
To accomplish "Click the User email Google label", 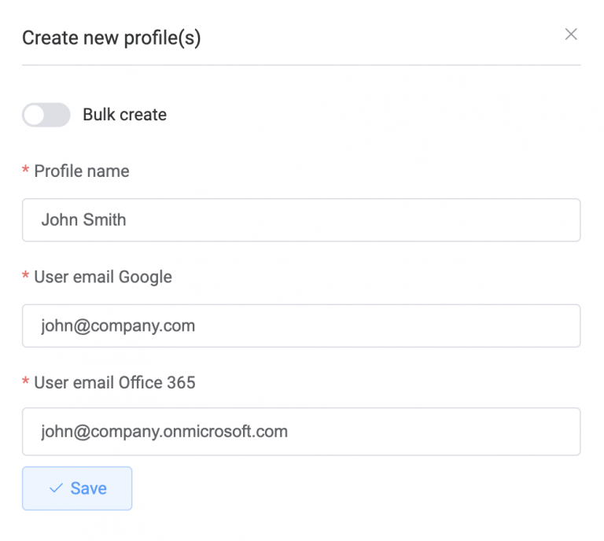I will 102,277.
